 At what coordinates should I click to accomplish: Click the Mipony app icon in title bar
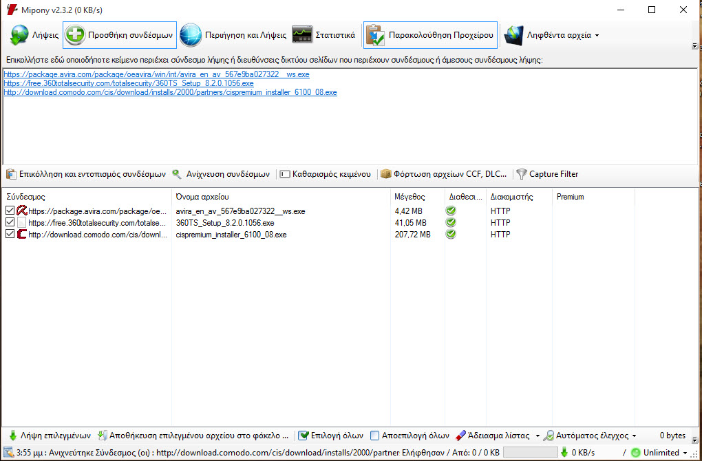coord(12,10)
